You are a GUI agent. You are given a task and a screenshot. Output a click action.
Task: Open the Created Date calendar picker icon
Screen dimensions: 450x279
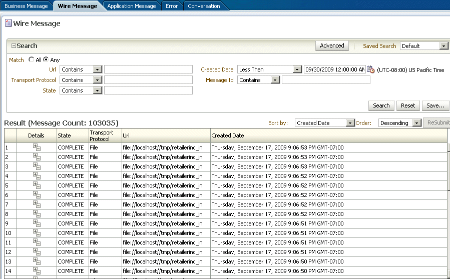coord(370,69)
